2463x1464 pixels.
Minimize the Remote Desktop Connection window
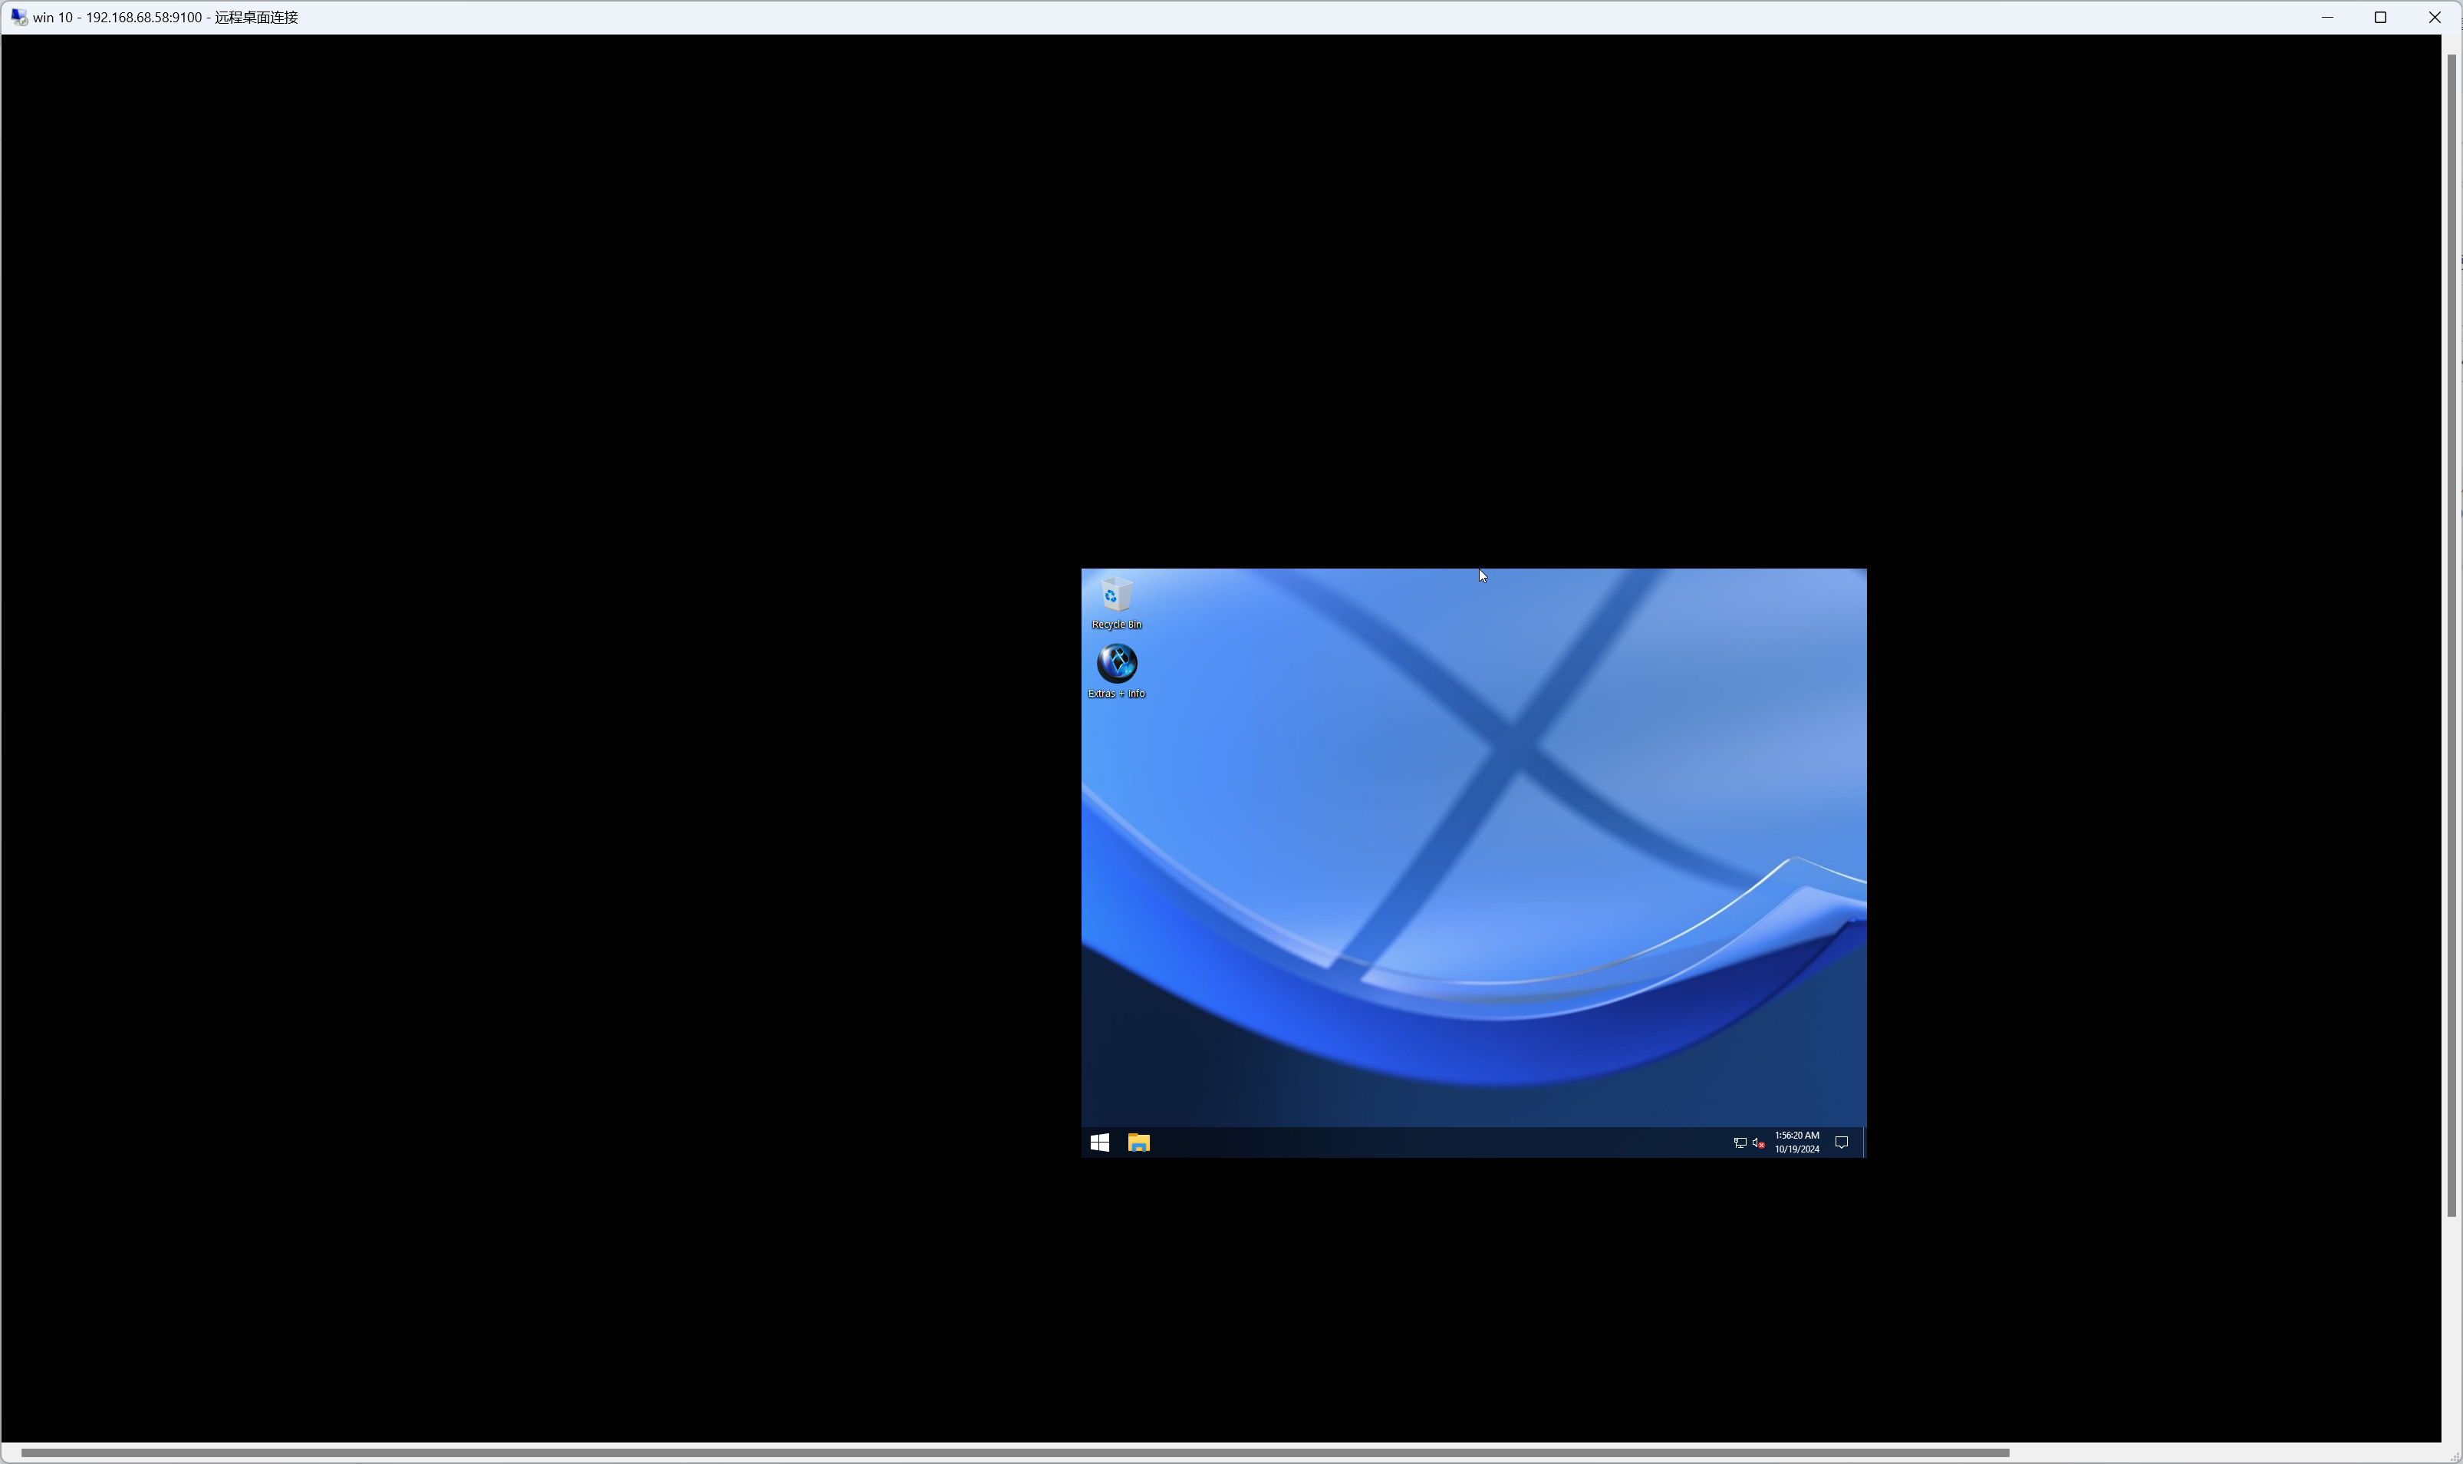point(2327,18)
